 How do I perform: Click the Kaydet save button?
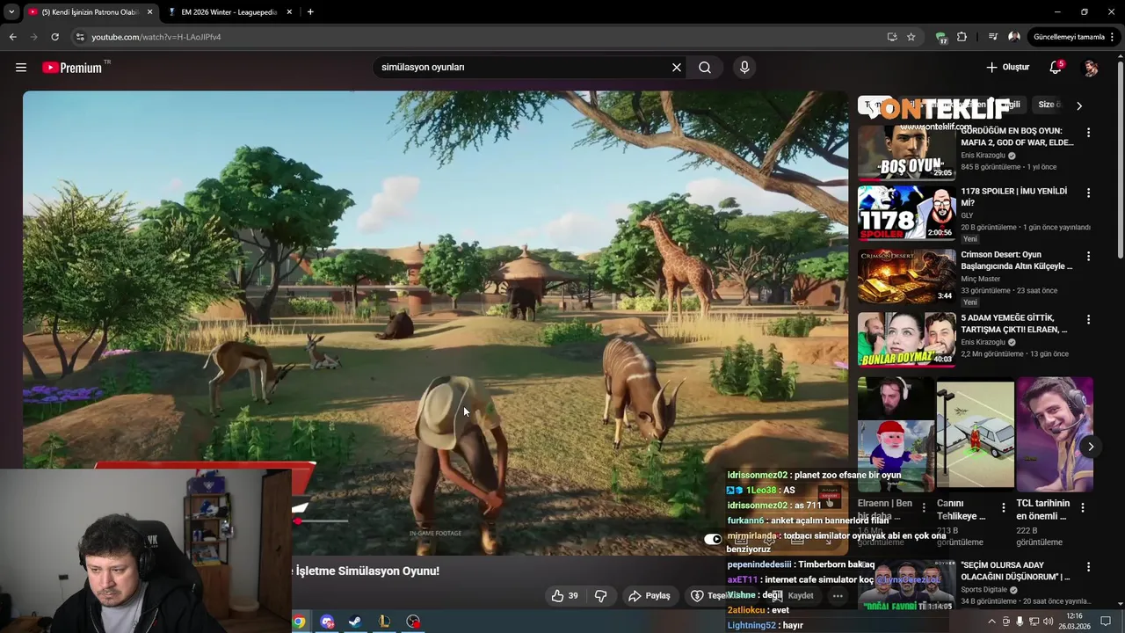point(792,596)
